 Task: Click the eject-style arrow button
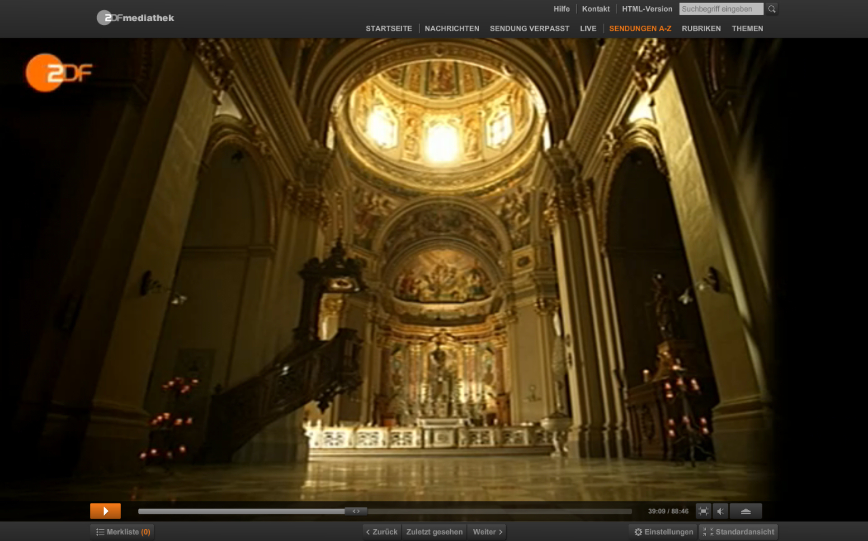[x=745, y=511]
